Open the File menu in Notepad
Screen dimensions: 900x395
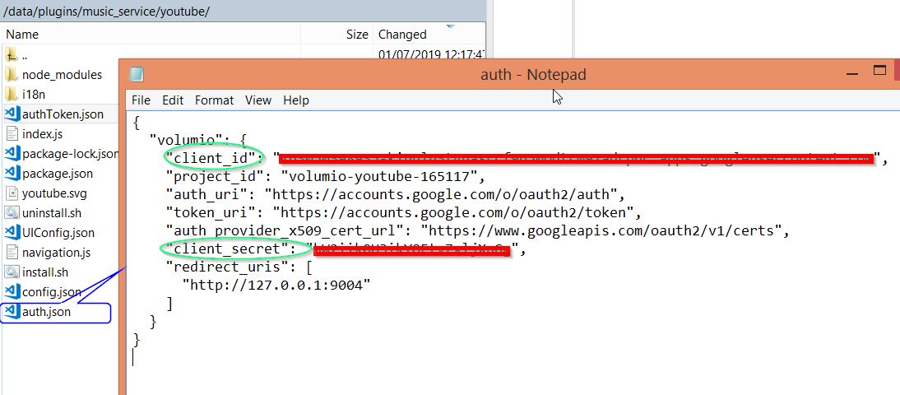pos(141,100)
